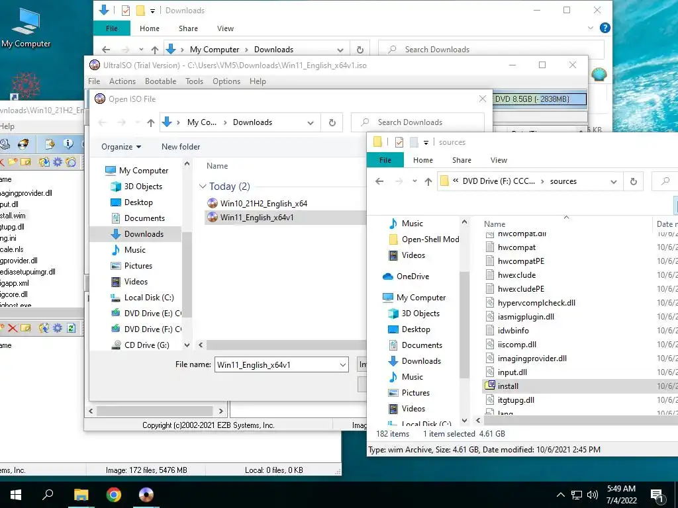Open the Actions menu in UltraISO

(x=122, y=81)
